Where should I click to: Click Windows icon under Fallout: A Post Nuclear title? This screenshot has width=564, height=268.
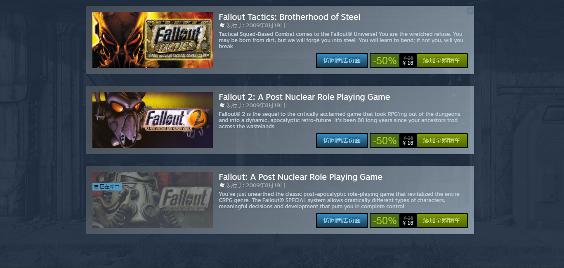point(222,185)
